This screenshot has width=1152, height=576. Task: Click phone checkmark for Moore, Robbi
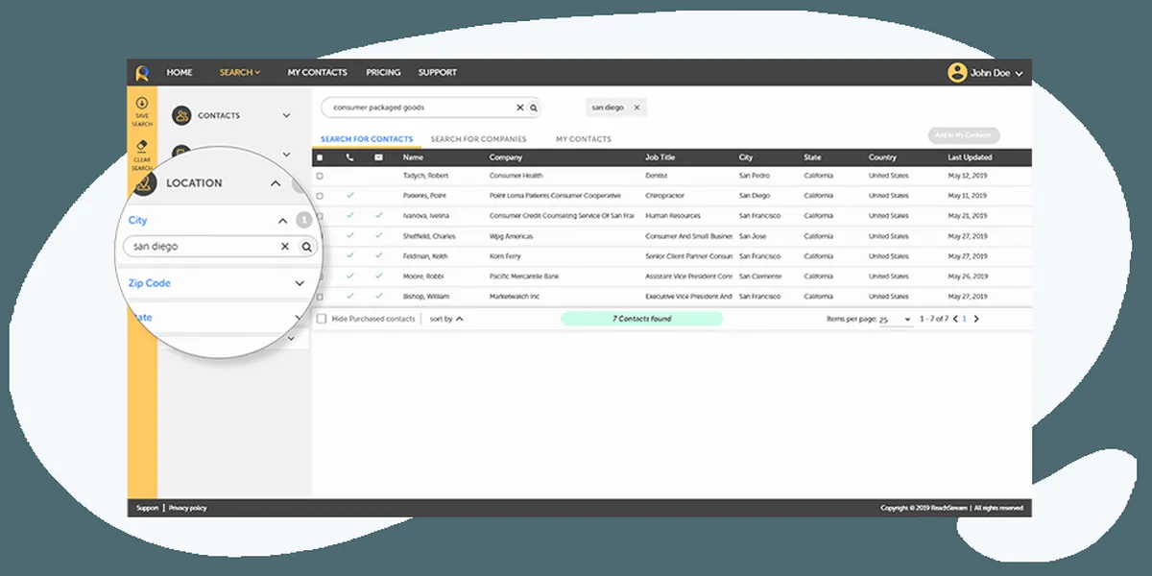pyautogui.click(x=349, y=276)
